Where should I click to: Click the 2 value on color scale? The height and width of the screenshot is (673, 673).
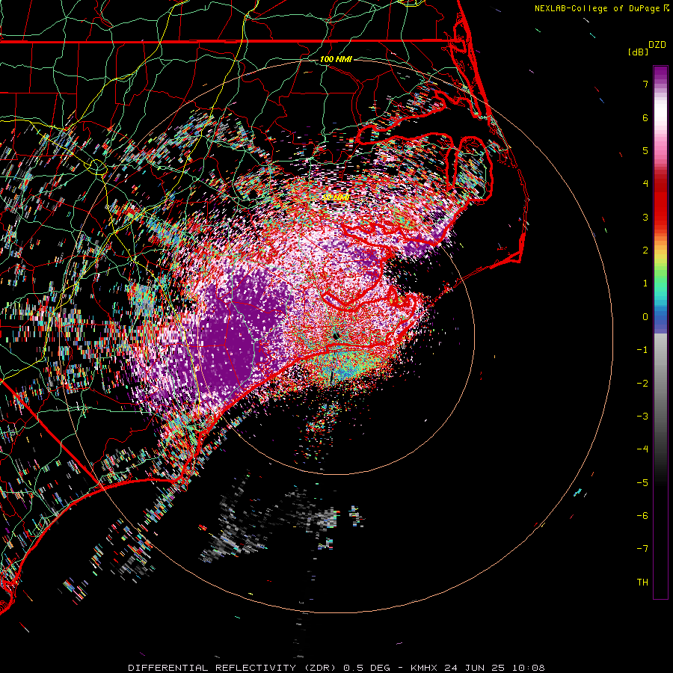pyautogui.click(x=645, y=251)
